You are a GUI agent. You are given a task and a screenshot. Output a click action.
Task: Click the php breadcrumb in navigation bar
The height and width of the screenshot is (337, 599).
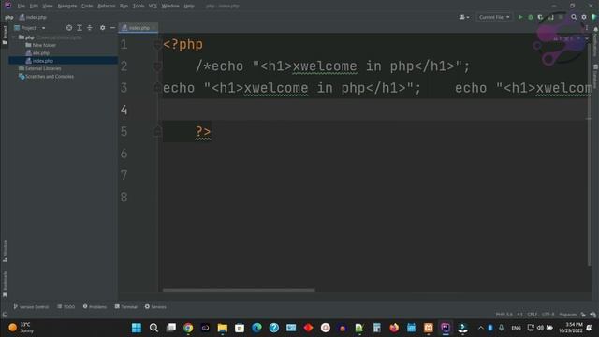(x=8, y=17)
